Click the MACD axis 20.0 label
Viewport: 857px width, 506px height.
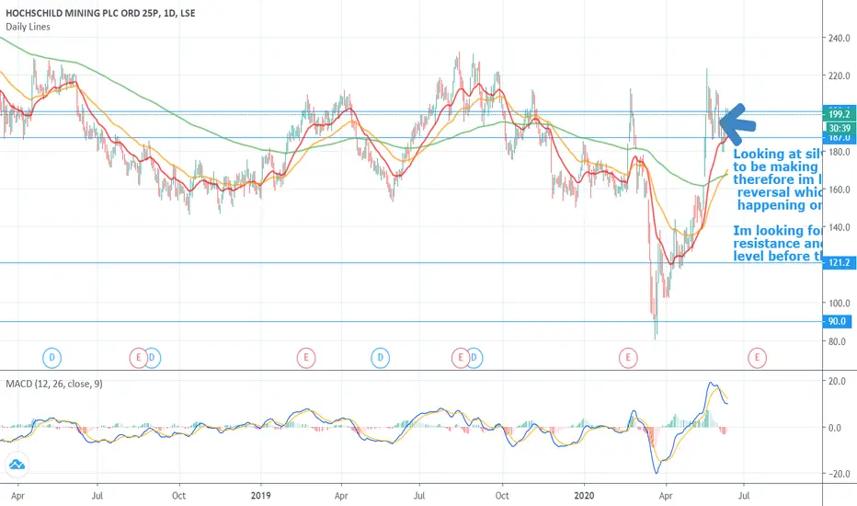pyautogui.click(x=837, y=381)
